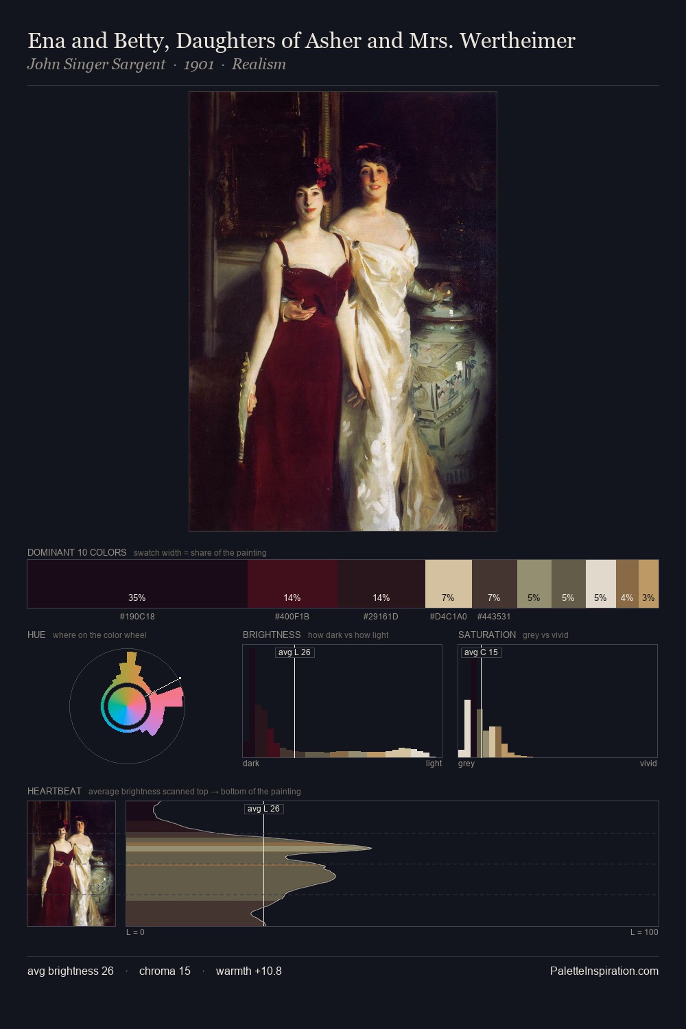Open the main painting image
The height and width of the screenshot is (1029, 686).
tap(343, 311)
